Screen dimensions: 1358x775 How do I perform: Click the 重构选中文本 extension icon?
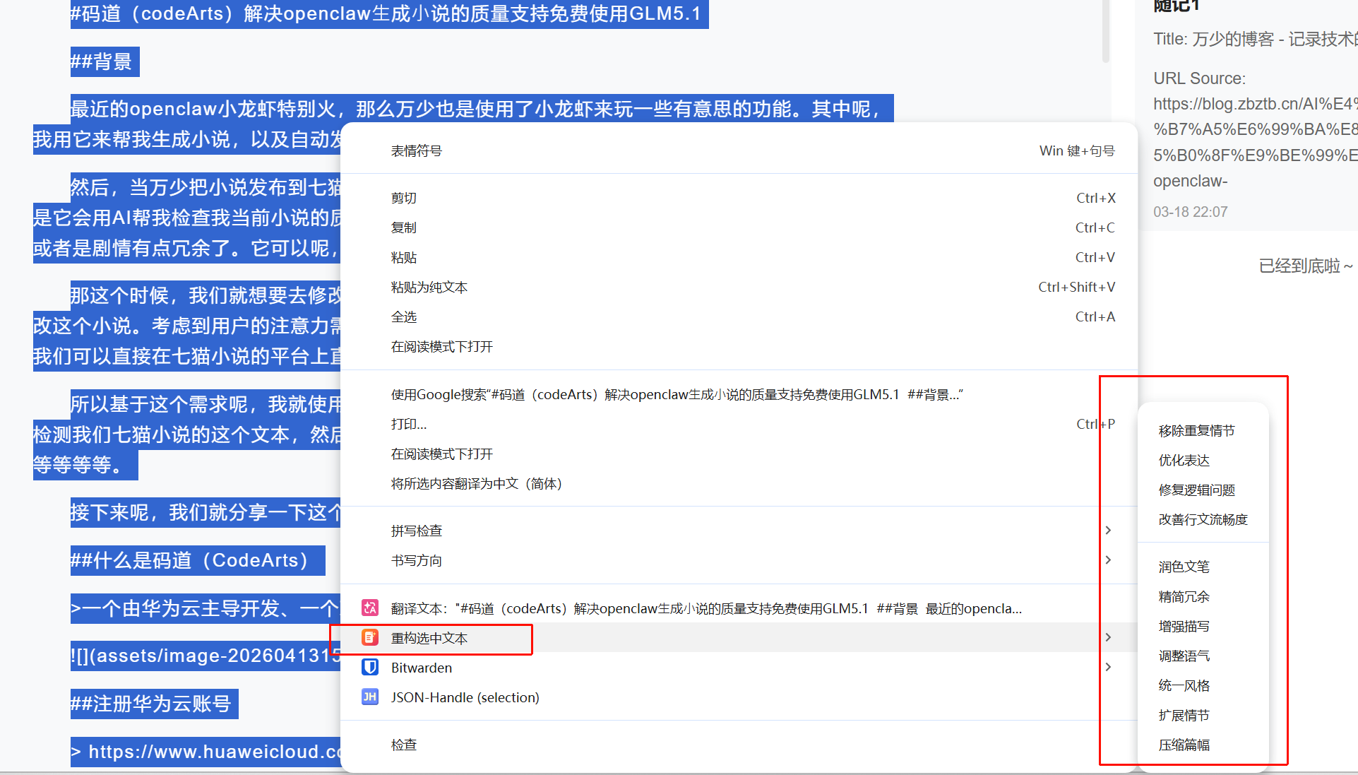(x=370, y=637)
